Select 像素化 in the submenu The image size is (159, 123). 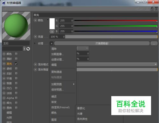[81, 108]
